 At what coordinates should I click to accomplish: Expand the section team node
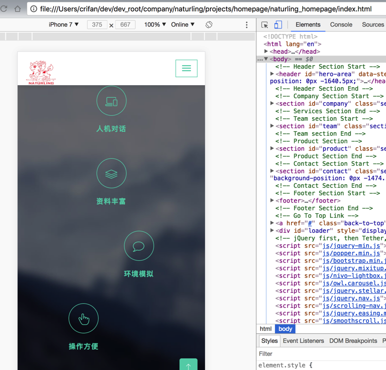272,126
